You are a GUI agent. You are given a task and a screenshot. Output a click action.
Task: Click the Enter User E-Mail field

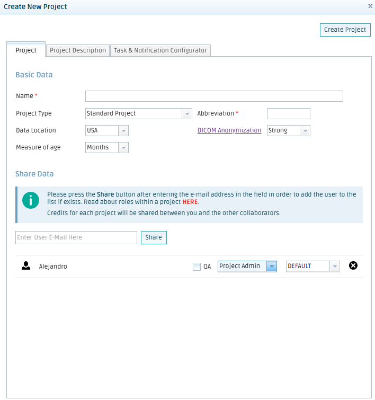(76, 237)
